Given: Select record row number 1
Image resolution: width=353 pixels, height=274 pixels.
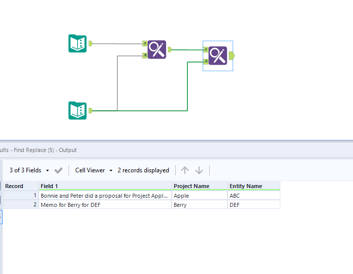Looking at the screenshot, I should [21, 195].
